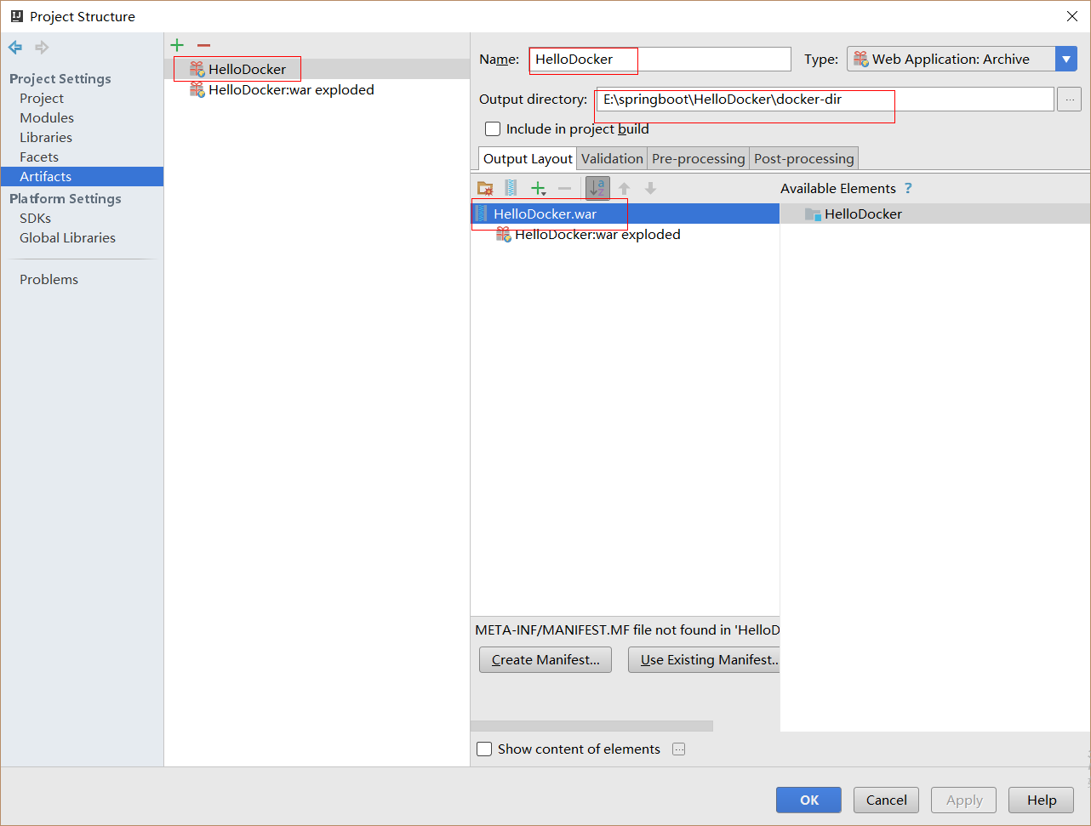Enable Show content of elements checkbox
The width and height of the screenshot is (1091, 826).
click(484, 749)
